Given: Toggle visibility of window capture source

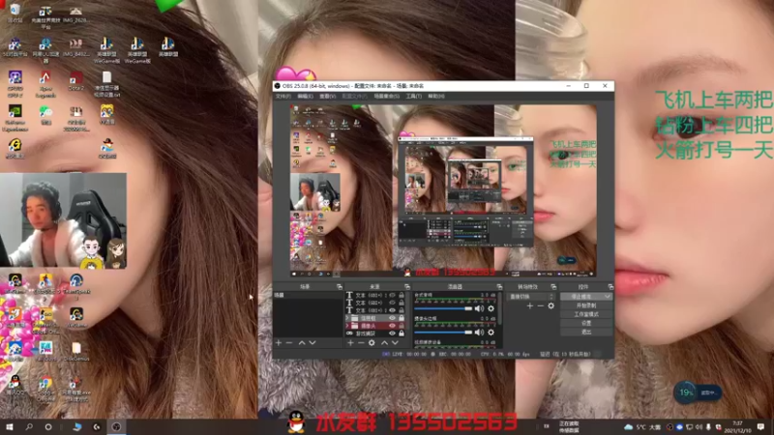Looking at the screenshot, I should [x=392, y=333].
